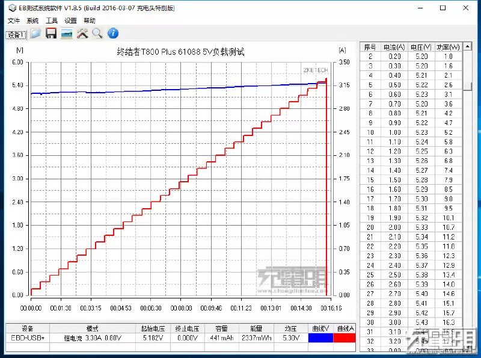Click voltage value 5.33 in row 20
This screenshot has width=481, height=358.
tap(421, 227)
